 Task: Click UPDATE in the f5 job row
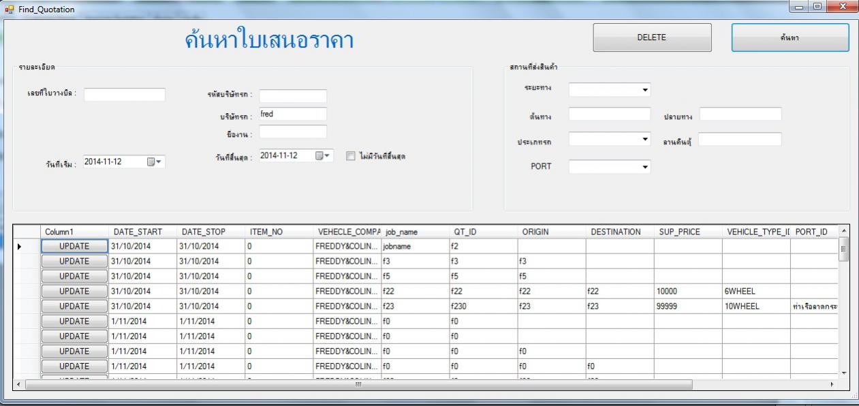pyautogui.click(x=75, y=276)
